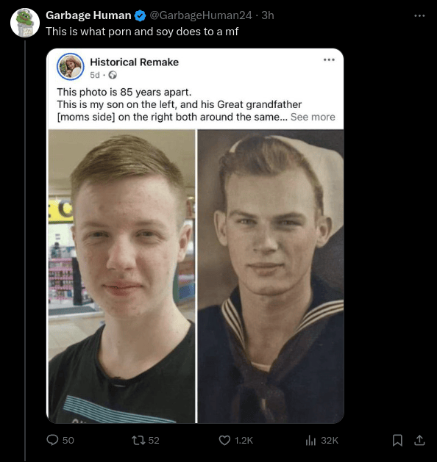
Task: Click Historical Remake profile picture
Action: click(71, 67)
